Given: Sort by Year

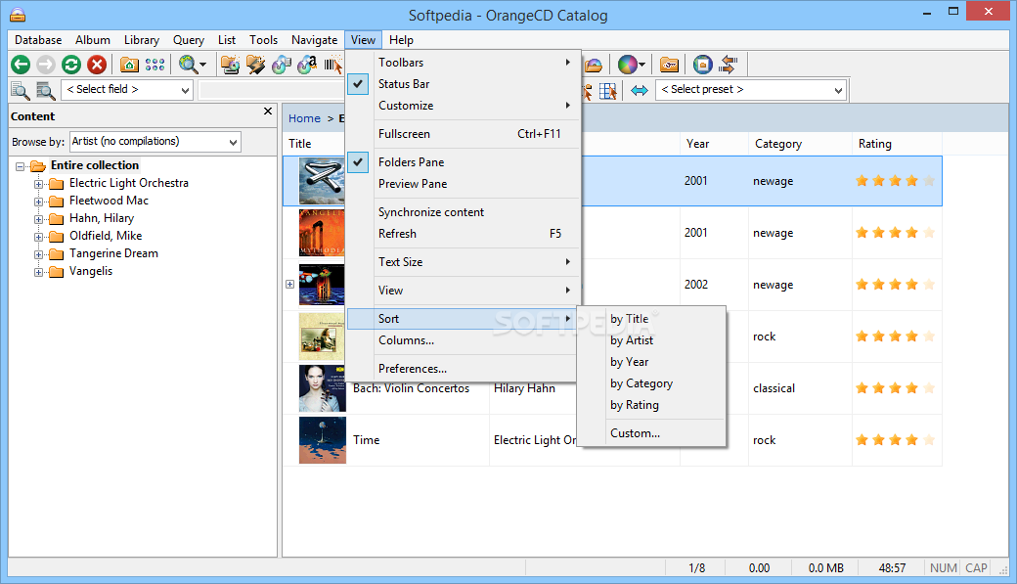Looking at the screenshot, I should coord(651,361).
